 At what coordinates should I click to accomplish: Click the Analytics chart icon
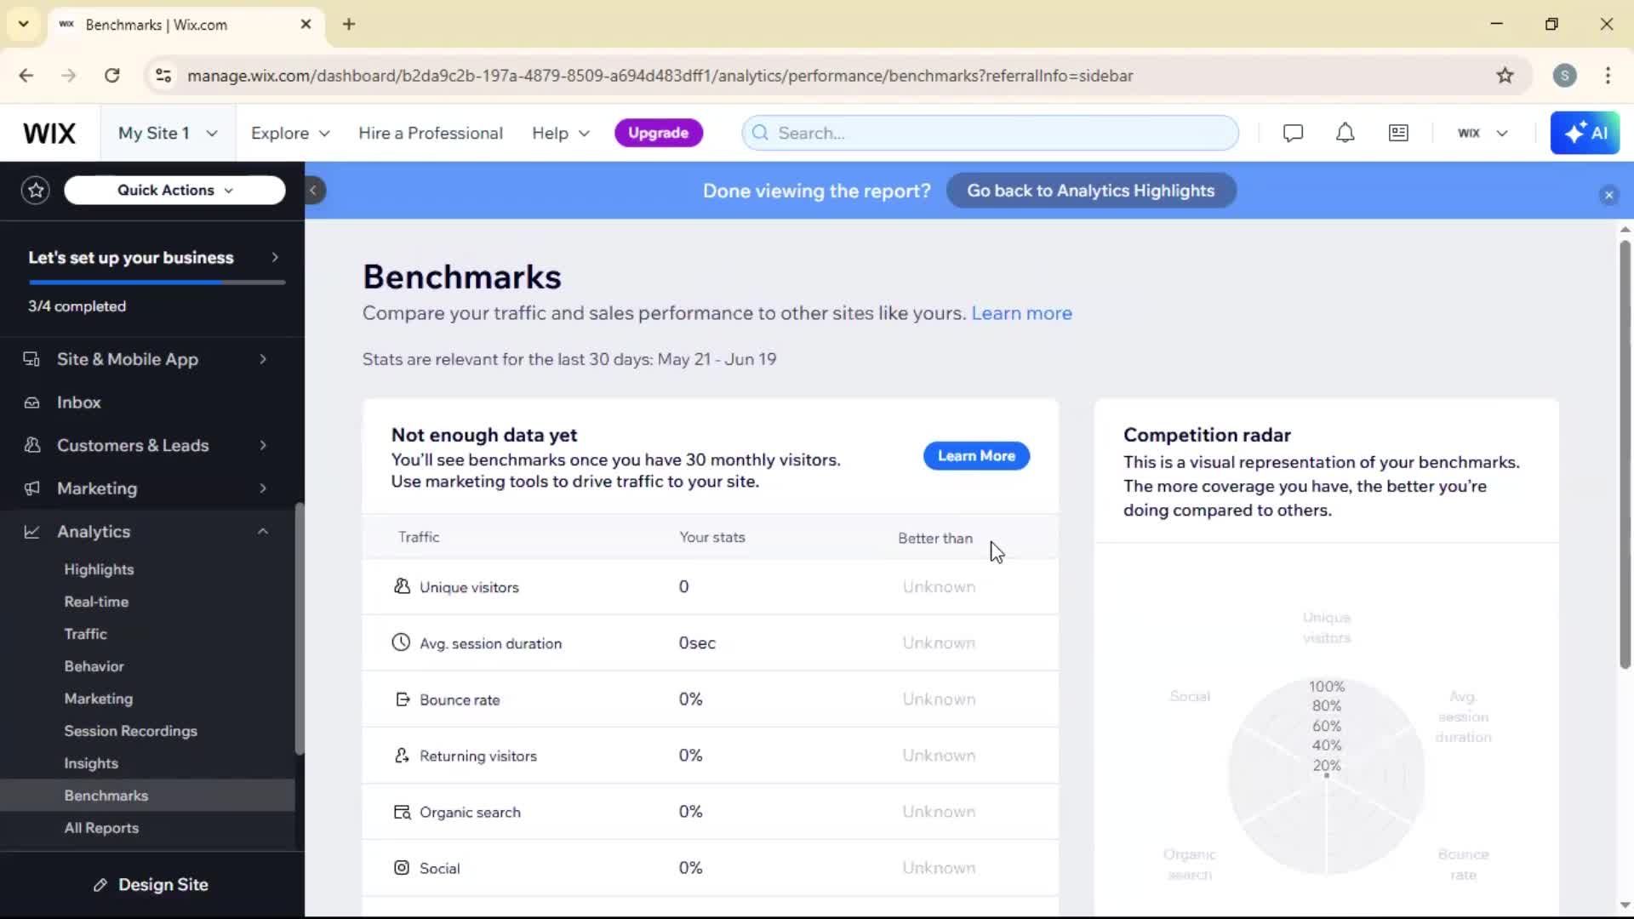[32, 532]
